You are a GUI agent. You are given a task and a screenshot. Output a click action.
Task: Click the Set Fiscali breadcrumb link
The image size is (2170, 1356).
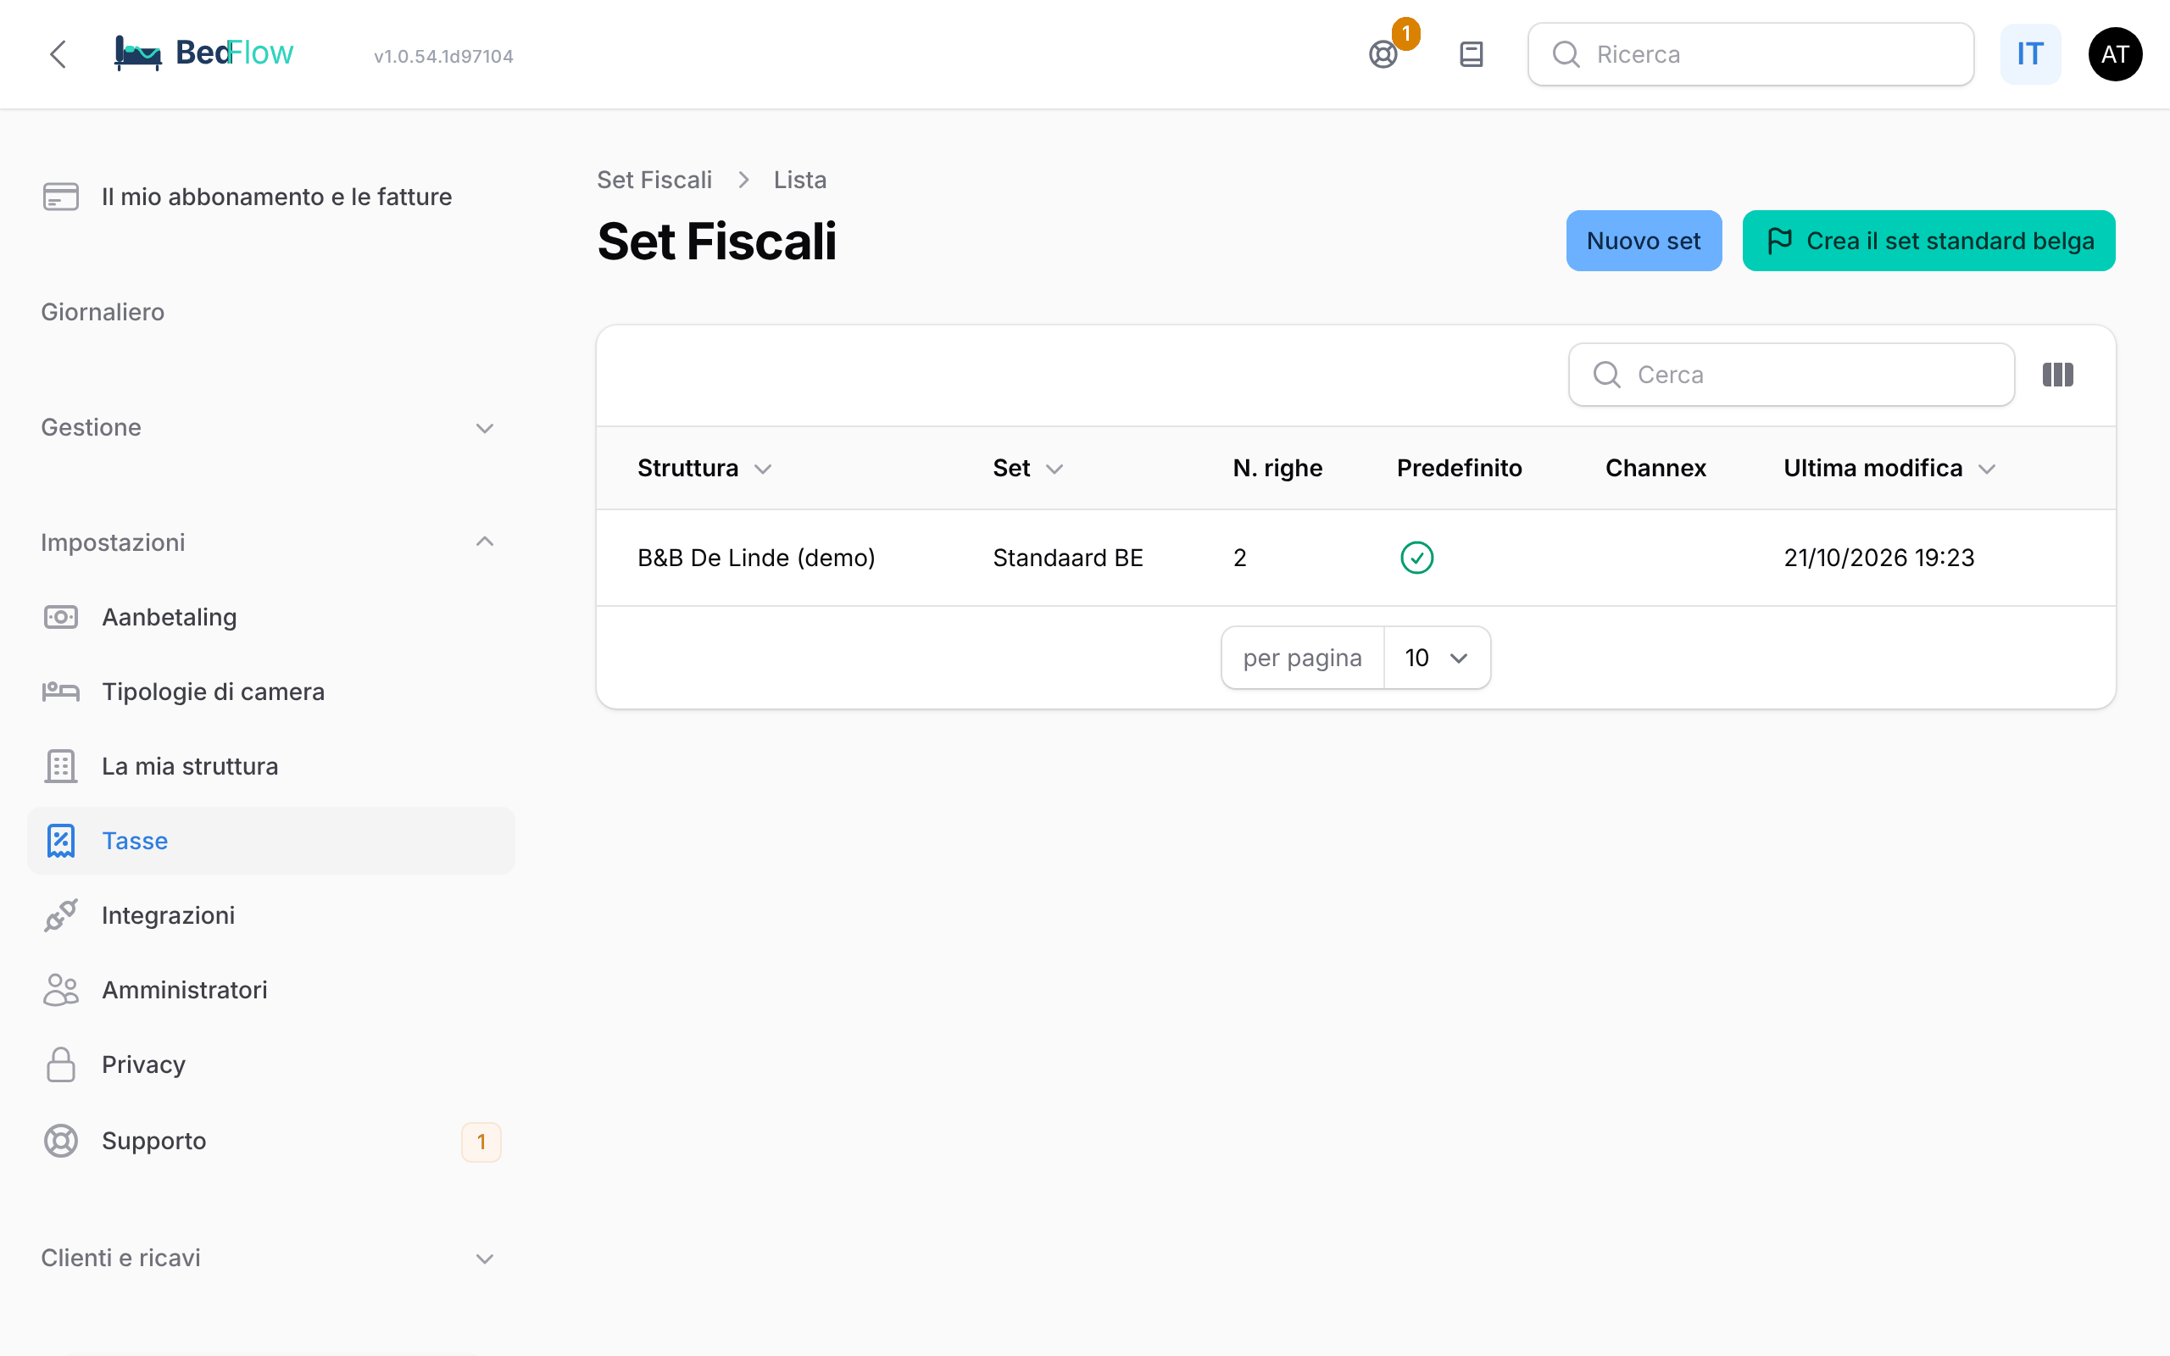(654, 180)
